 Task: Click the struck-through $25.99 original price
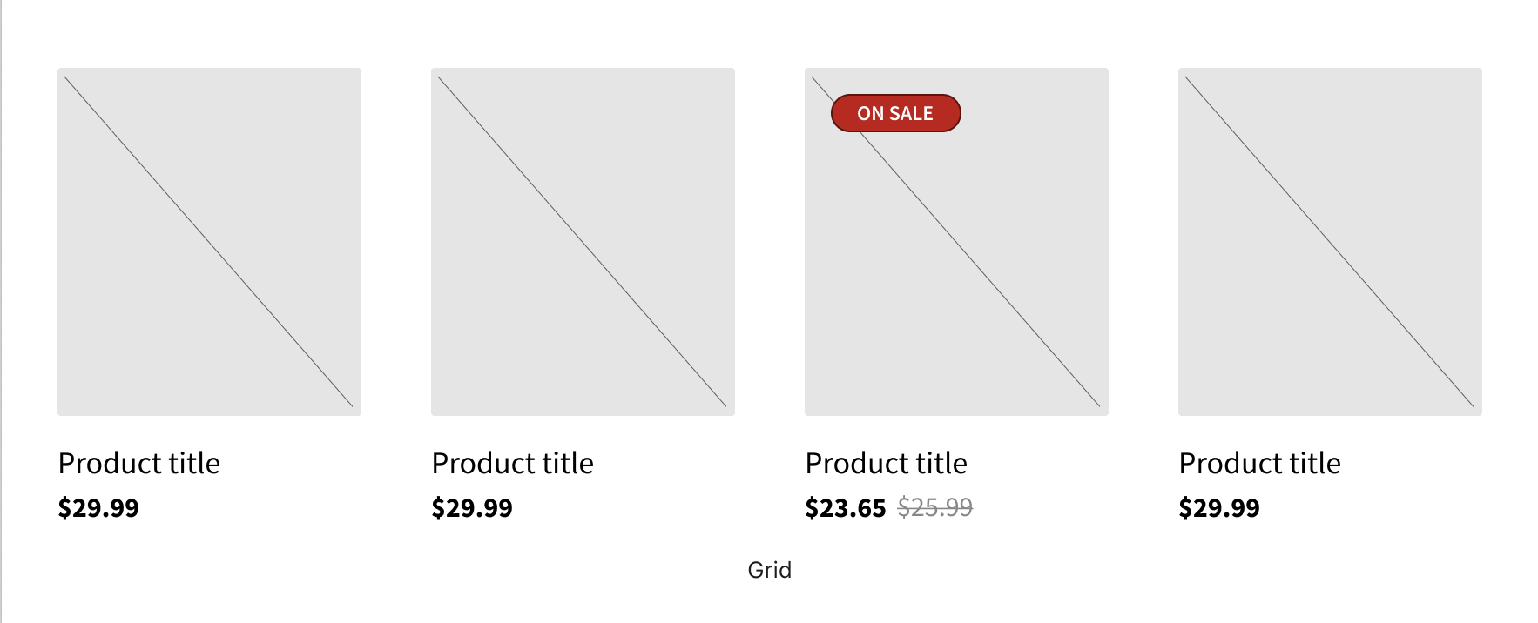point(935,506)
